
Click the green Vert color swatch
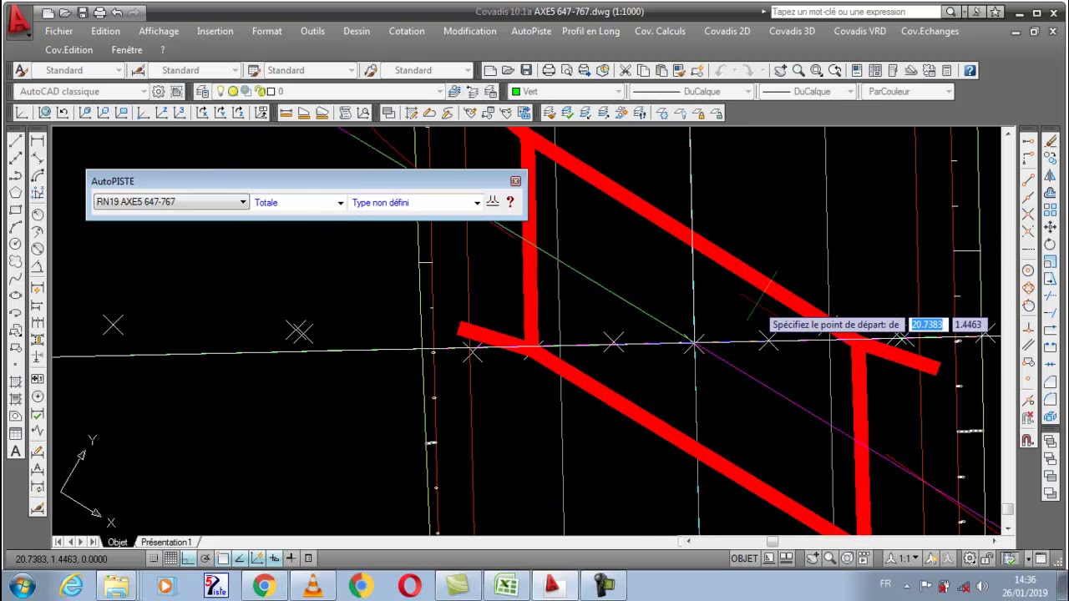pyautogui.click(x=516, y=92)
